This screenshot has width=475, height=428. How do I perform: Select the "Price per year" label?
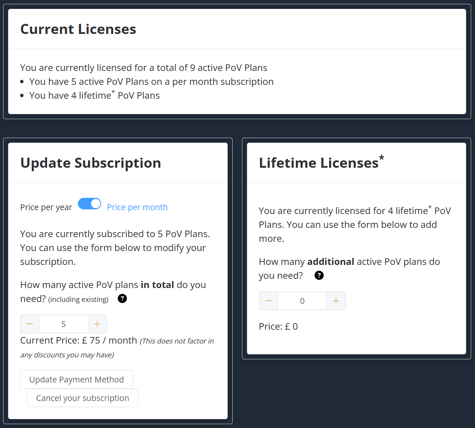pyautogui.click(x=46, y=207)
